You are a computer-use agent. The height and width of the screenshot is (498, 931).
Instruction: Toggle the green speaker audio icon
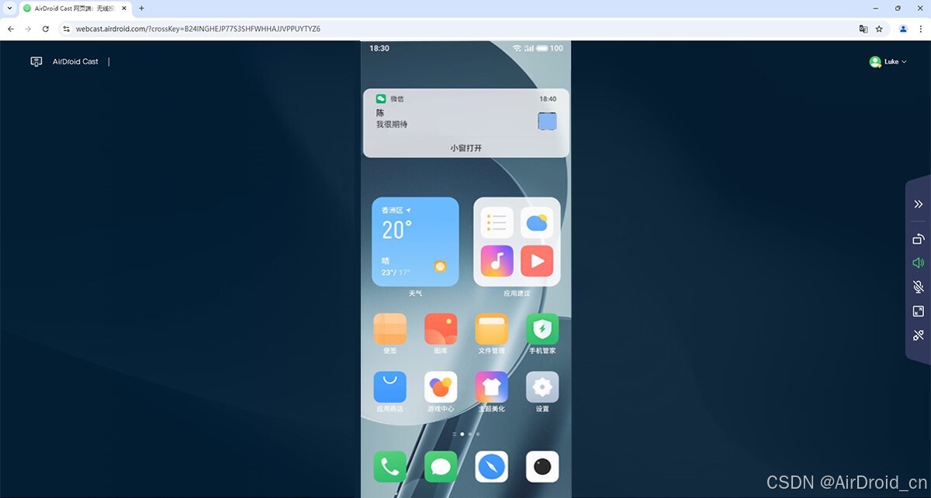[919, 263]
